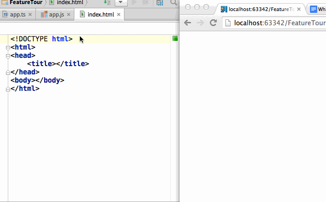
Task: Click Chrome's back arrow
Action: [188, 22]
